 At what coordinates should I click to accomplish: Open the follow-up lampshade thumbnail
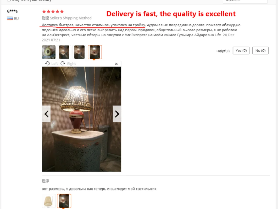(x=49, y=201)
